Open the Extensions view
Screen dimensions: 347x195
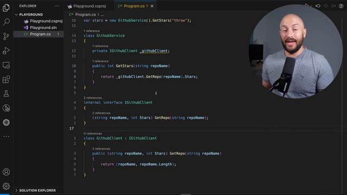6,80
